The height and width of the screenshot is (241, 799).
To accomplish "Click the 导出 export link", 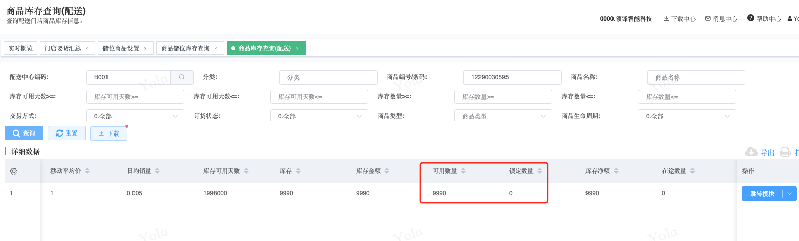I will (x=767, y=152).
